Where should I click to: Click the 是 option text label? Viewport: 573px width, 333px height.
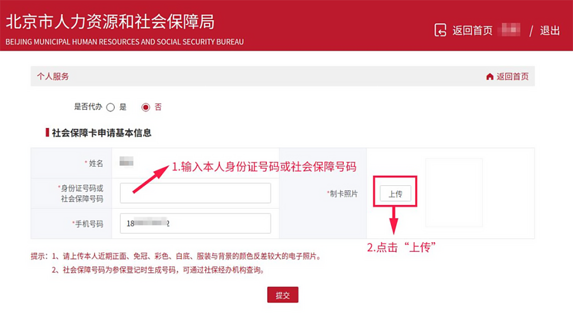pos(123,107)
